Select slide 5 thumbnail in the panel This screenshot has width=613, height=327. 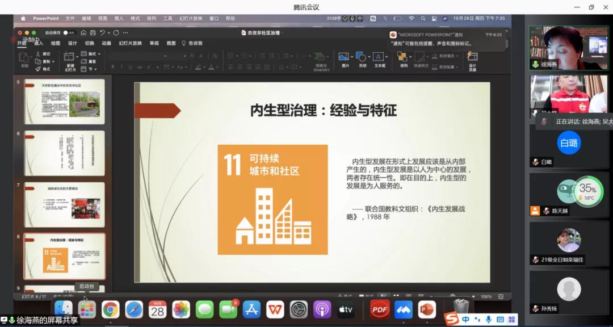pyautogui.click(x=65, y=102)
